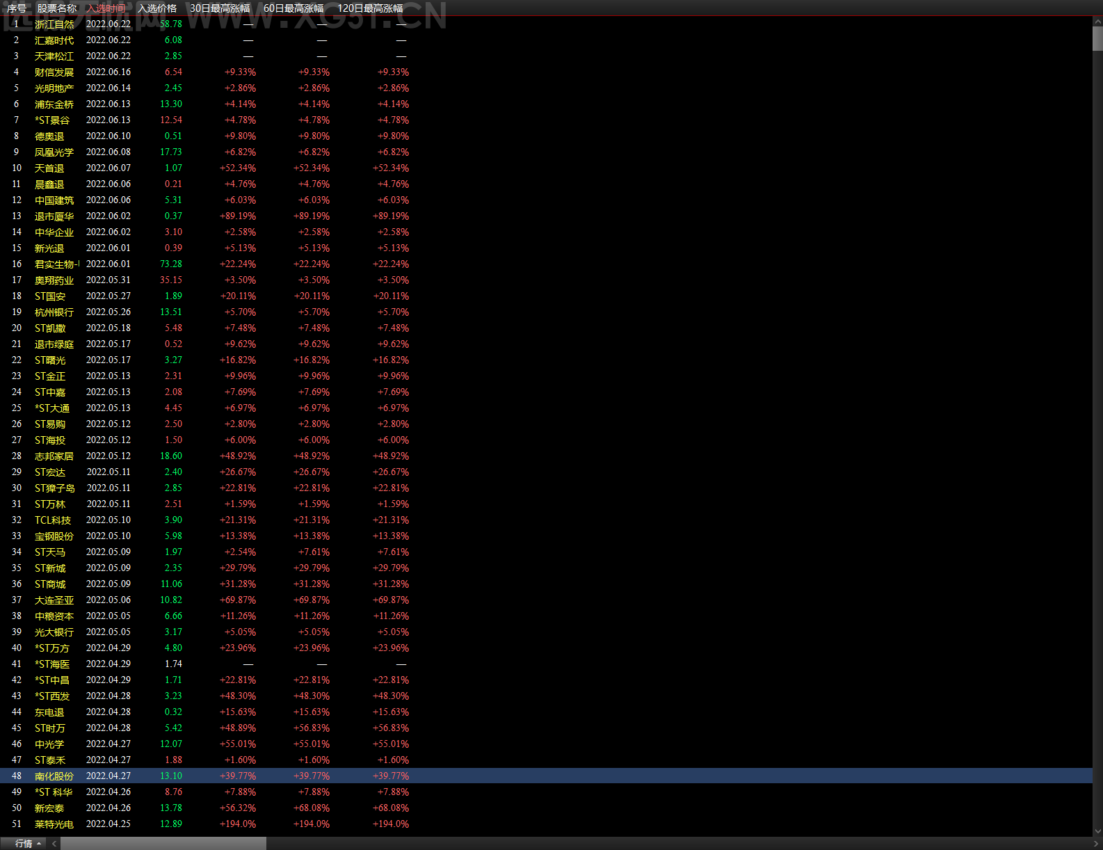Image resolution: width=1103 pixels, height=850 pixels.
Task: Click the horizontal scrollbar thumb
Action: [x=163, y=843]
